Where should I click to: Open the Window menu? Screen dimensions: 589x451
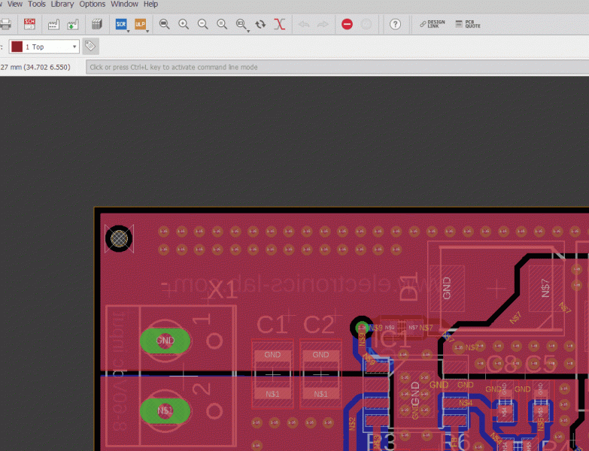(124, 4)
